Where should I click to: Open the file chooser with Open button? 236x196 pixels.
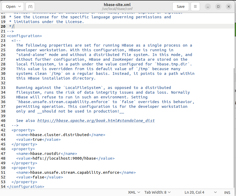[10, 7]
